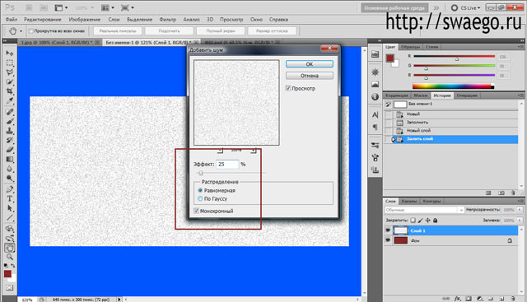The image size is (527, 302).
Task: Click the Эффект amount input field
Action: click(x=227, y=165)
